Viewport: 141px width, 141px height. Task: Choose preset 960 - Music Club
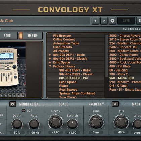pyautogui.click(x=122, y=78)
